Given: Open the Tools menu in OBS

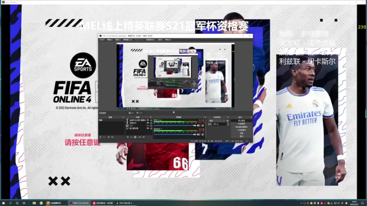Looking at the screenshot, I should (x=160, y=40).
